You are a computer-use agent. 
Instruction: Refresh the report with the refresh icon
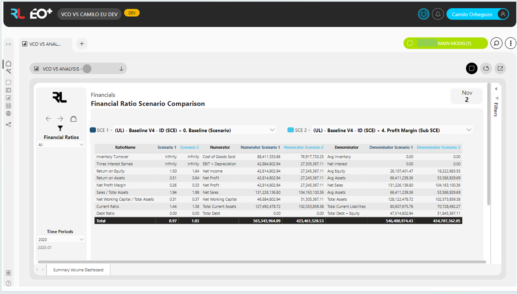coord(486,68)
